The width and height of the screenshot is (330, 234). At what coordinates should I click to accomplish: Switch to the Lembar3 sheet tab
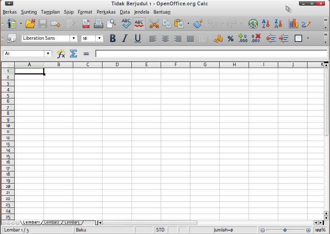click(x=72, y=223)
